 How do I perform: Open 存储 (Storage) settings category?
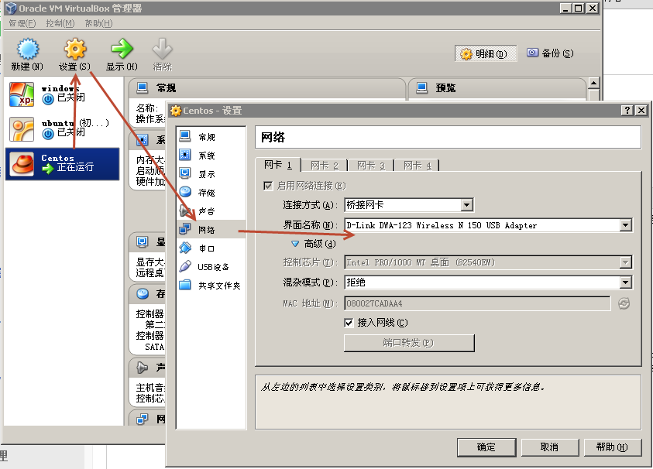click(211, 192)
